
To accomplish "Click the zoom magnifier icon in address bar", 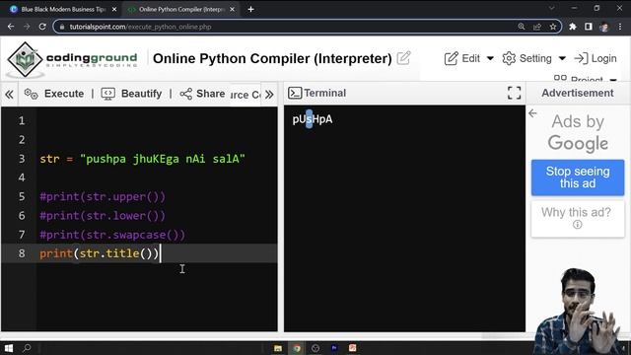I will pyautogui.click(x=522, y=27).
